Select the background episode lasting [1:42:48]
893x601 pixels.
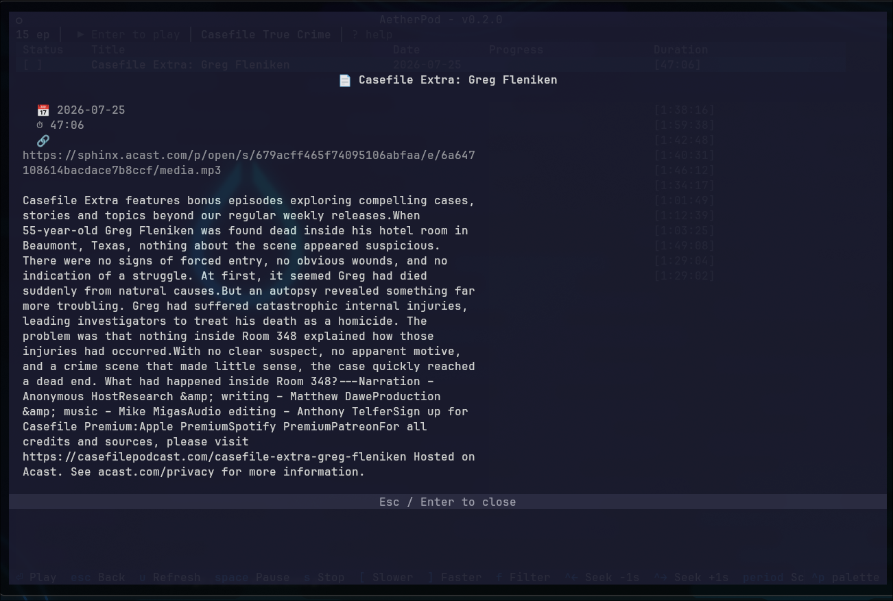684,140
